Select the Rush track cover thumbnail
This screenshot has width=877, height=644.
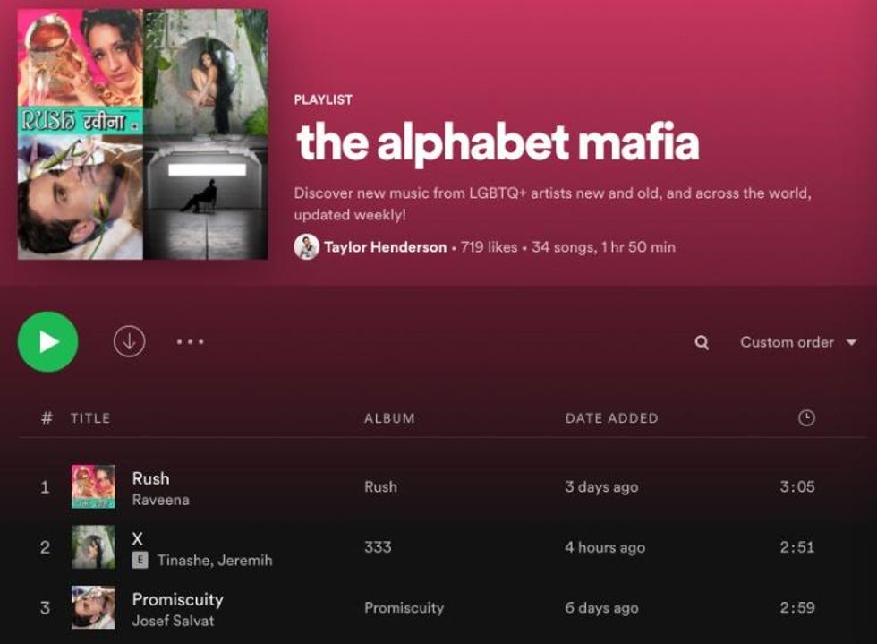click(x=93, y=486)
